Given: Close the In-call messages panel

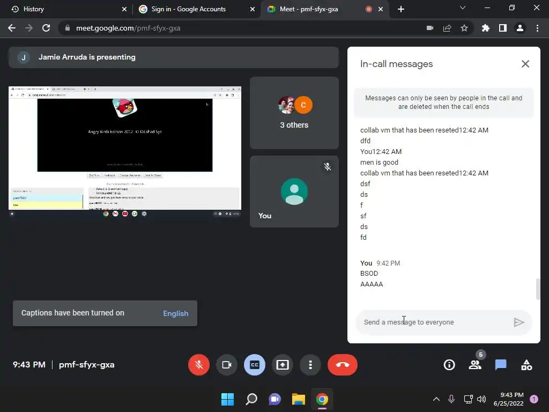Looking at the screenshot, I should coord(525,64).
